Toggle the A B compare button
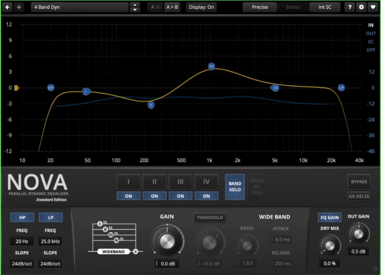381x275 pixels. click(155, 7)
